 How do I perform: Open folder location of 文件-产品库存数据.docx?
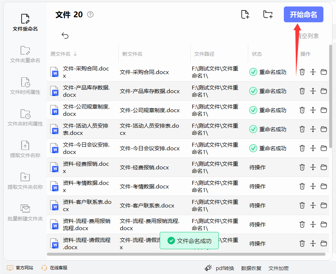pyautogui.click(x=323, y=91)
